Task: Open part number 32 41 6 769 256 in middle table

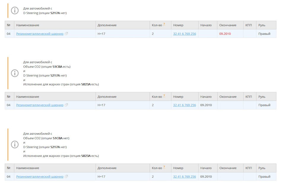Action: tap(184, 105)
